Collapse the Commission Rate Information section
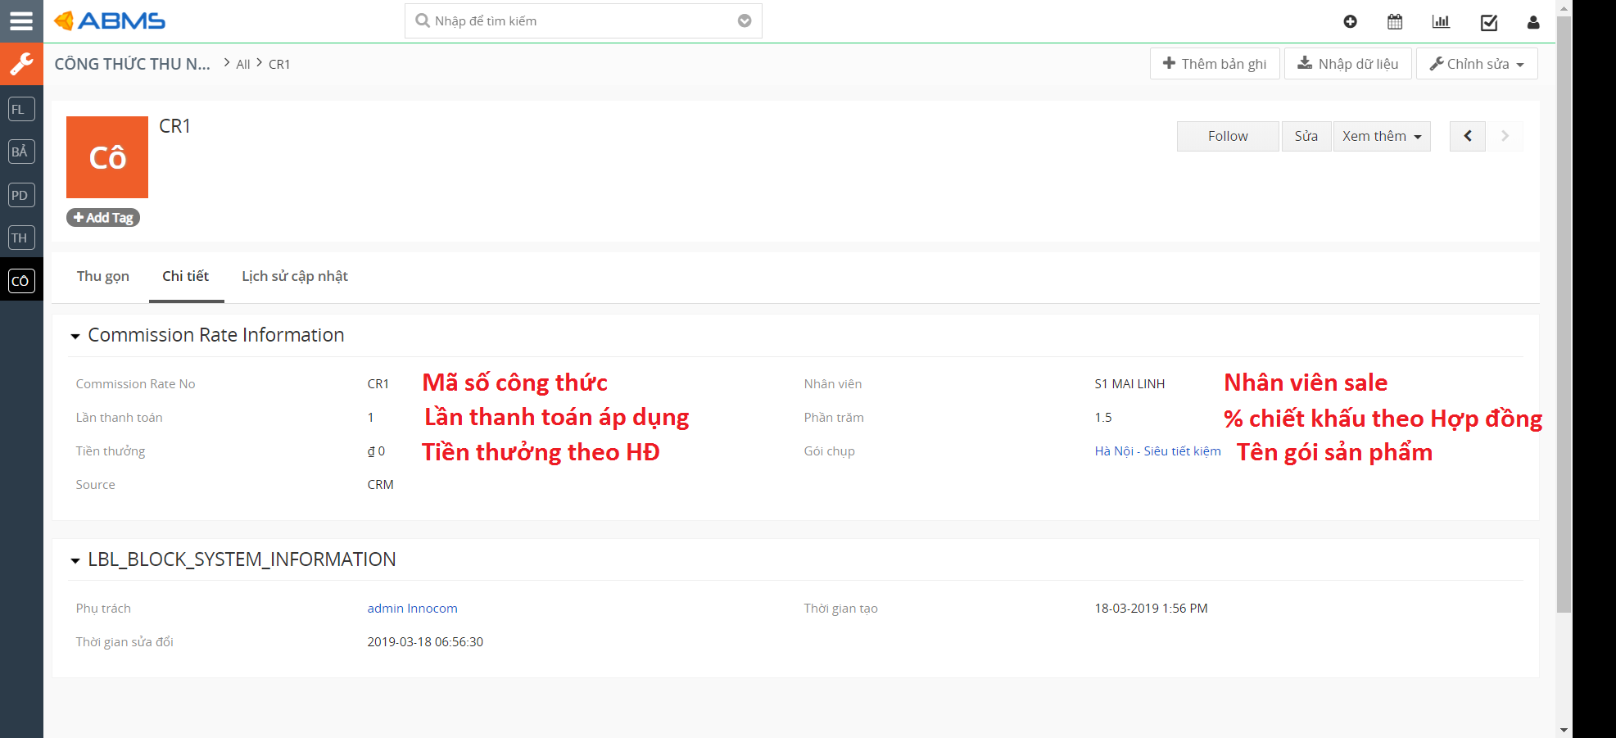 click(x=75, y=336)
